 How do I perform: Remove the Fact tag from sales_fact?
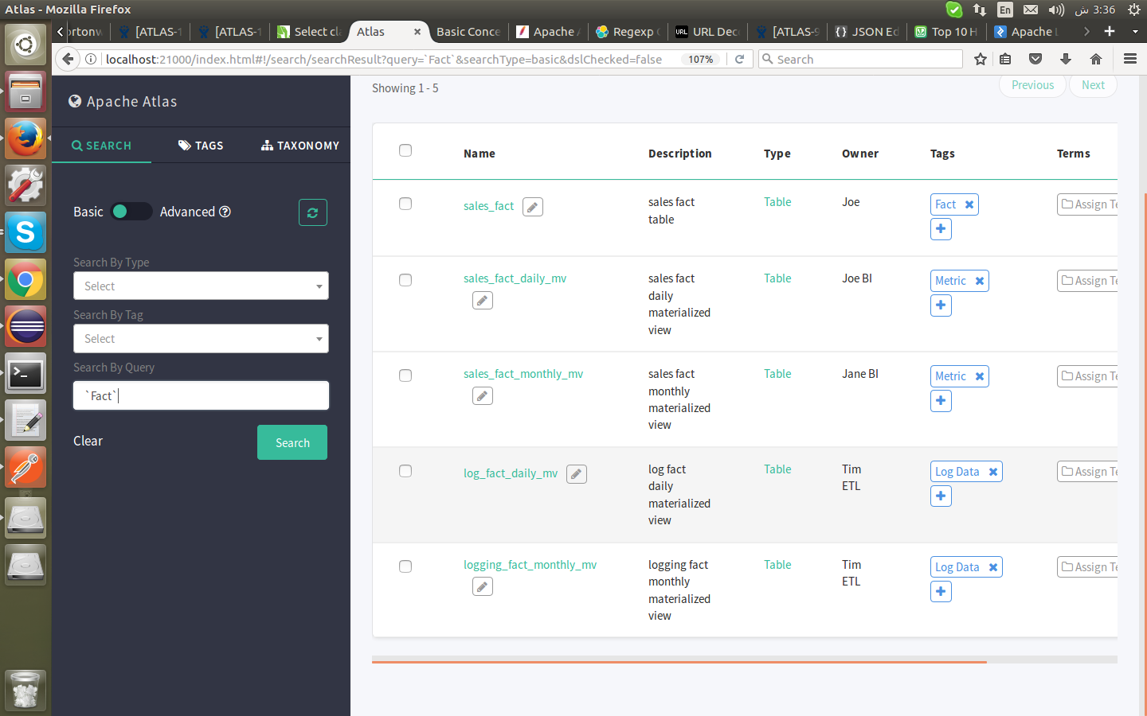[969, 204]
